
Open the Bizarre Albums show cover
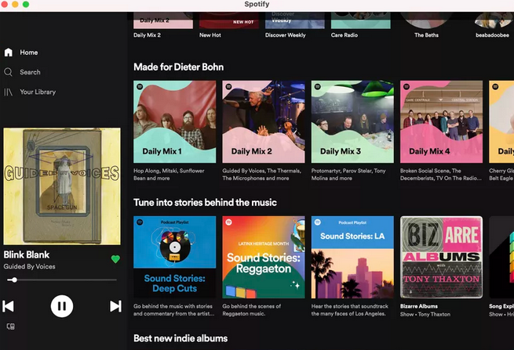[x=441, y=257]
